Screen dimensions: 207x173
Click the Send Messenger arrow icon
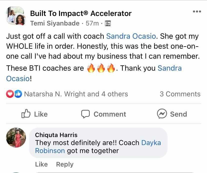point(162,114)
